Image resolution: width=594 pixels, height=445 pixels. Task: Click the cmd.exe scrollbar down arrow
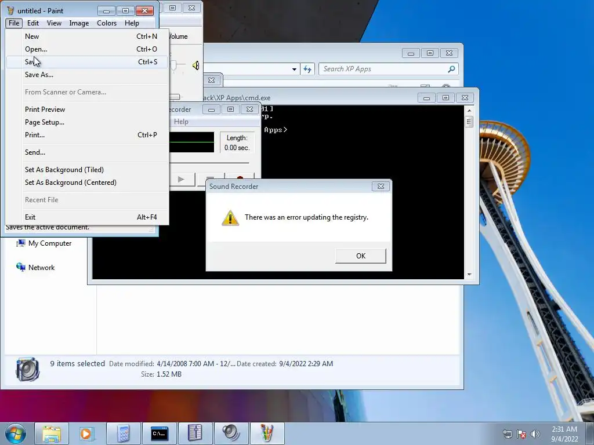(469, 275)
